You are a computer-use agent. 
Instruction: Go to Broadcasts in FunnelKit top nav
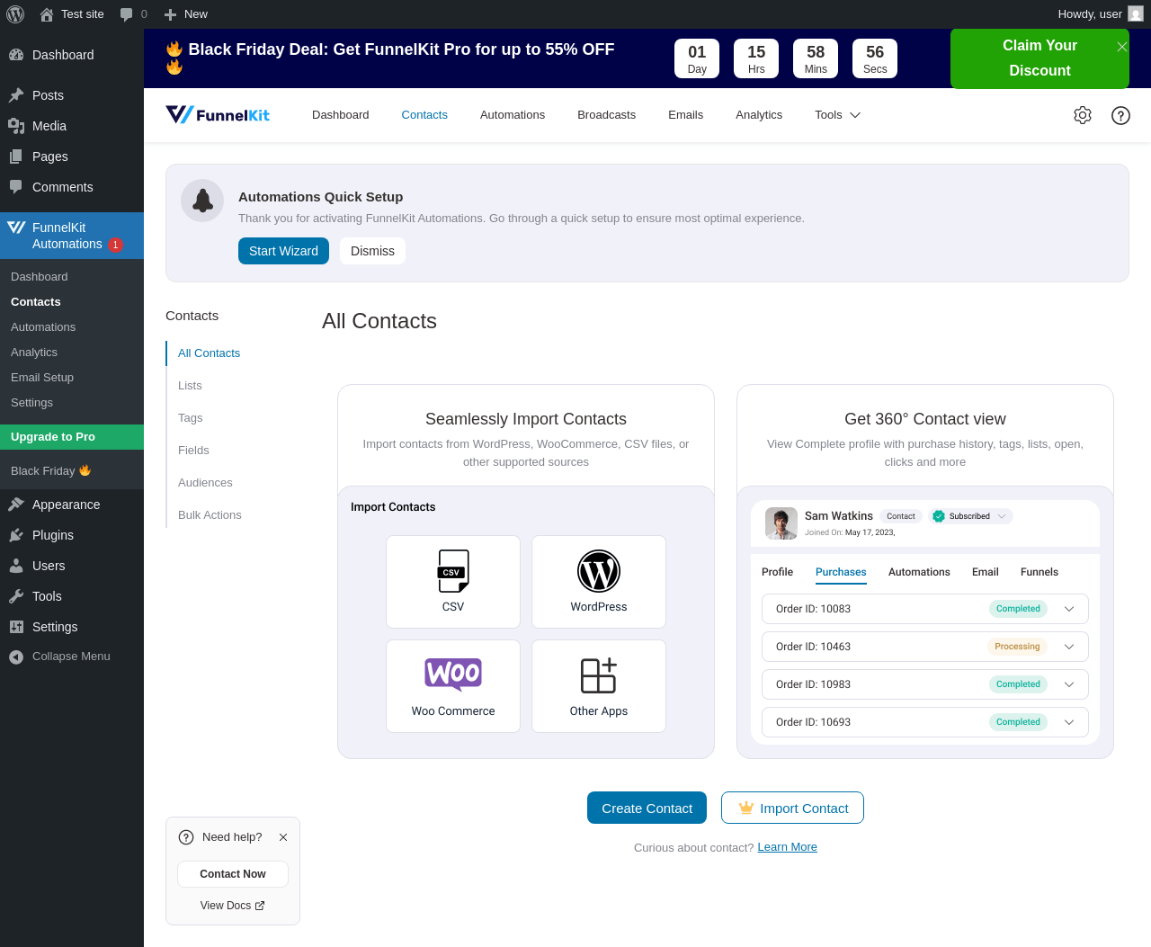pyautogui.click(x=606, y=115)
